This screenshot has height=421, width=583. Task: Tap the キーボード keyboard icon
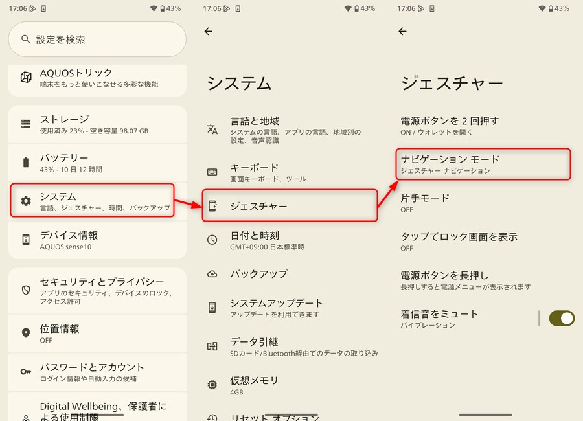[x=212, y=172]
